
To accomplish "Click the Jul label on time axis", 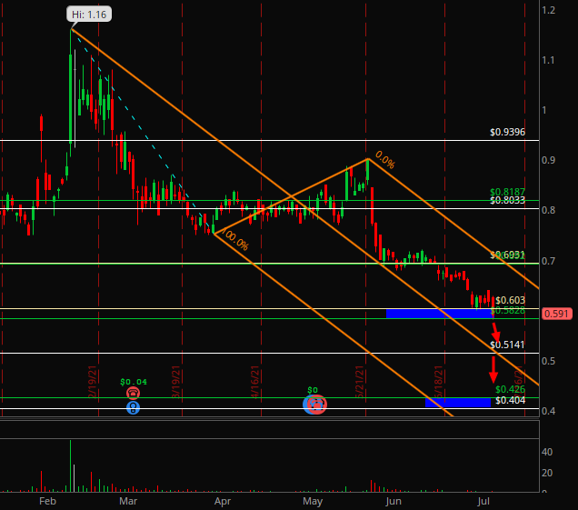I will point(483,501).
